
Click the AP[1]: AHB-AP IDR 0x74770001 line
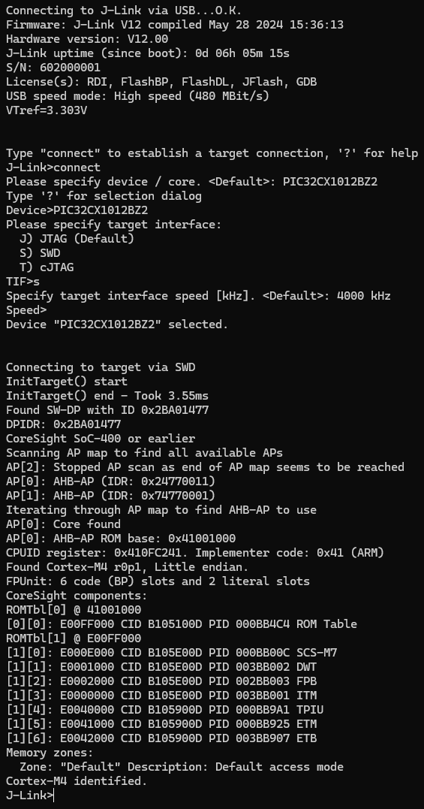[111, 495]
